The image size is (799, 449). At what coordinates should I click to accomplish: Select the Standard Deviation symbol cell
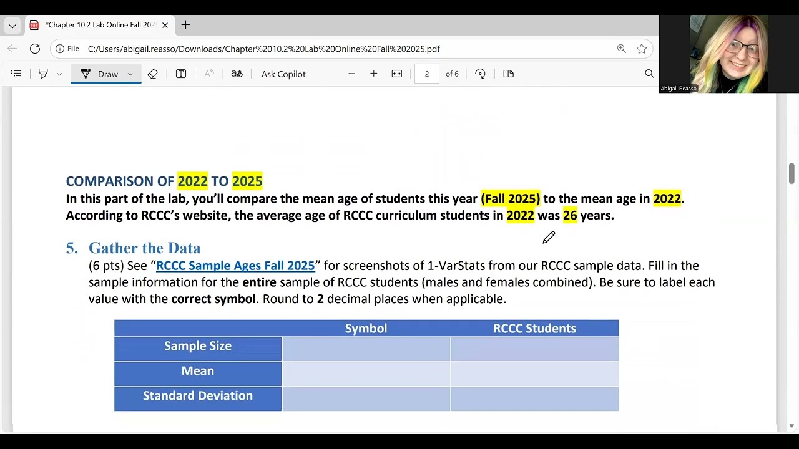366,399
